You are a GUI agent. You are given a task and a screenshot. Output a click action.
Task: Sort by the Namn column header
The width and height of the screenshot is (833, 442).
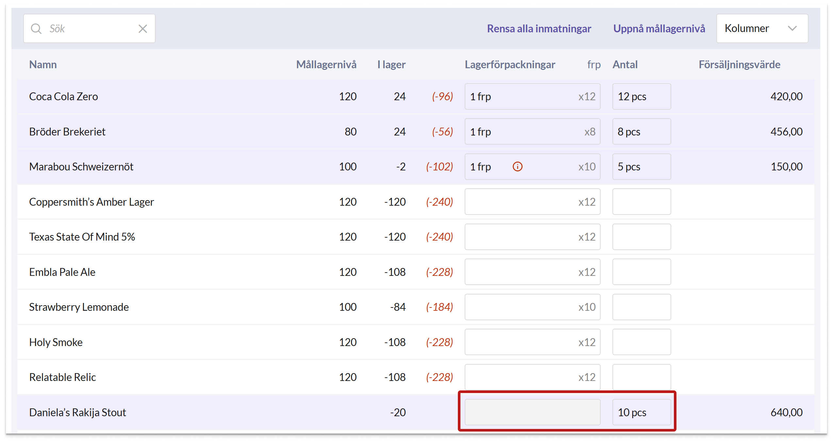(43, 64)
